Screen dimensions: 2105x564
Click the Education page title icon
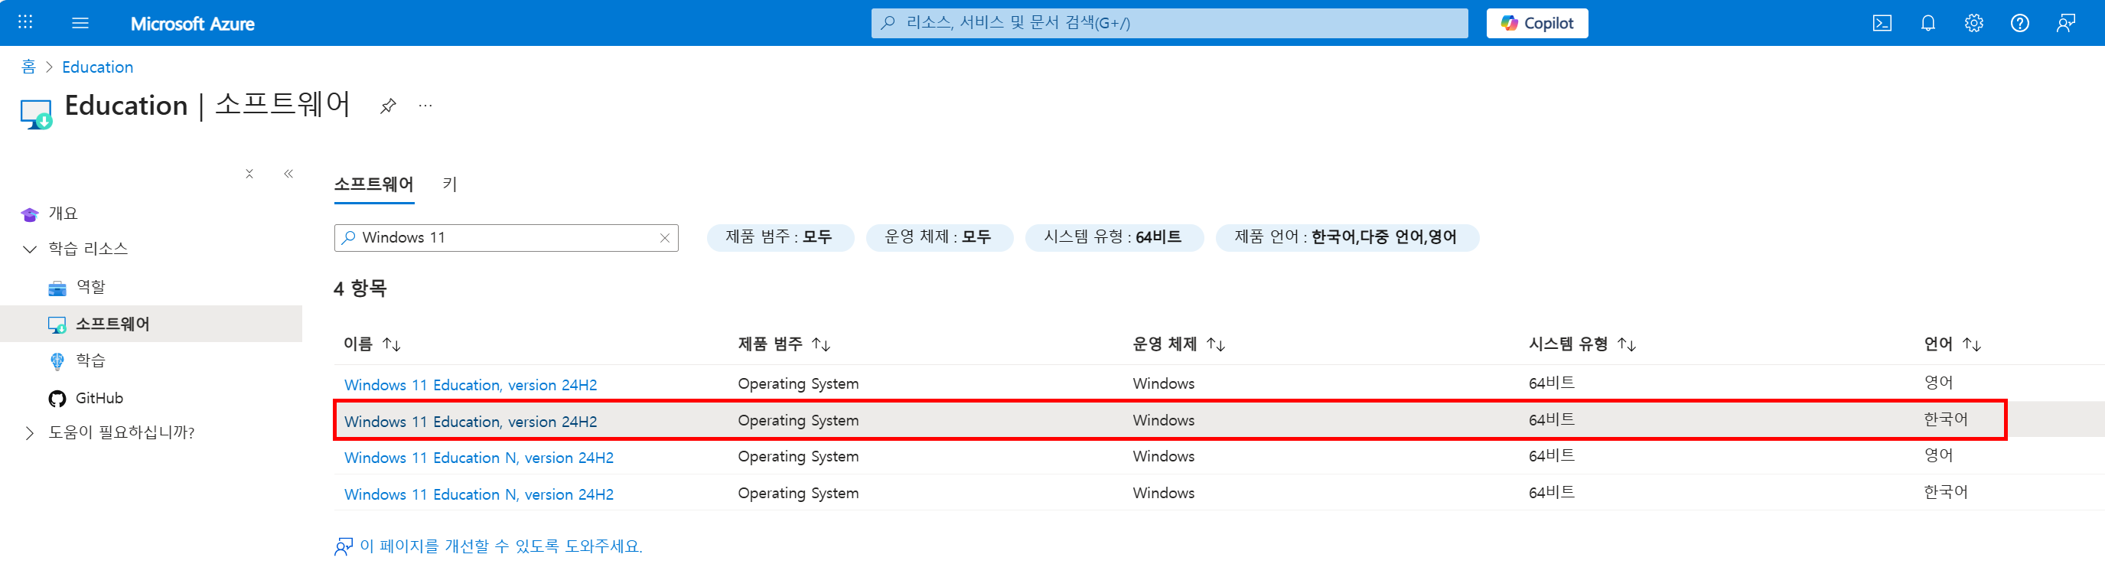(x=36, y=115)
